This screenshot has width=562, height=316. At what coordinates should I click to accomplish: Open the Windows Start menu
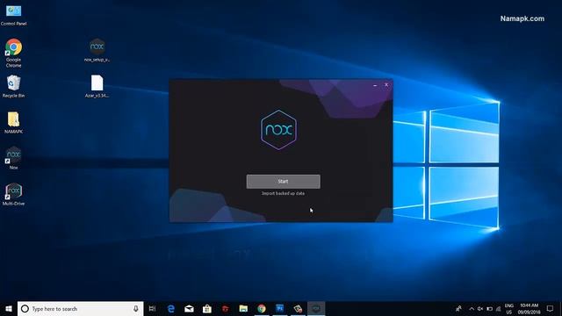click(9, 308)
